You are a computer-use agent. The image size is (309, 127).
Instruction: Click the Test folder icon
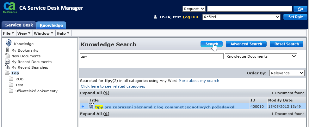coord(11,85)
